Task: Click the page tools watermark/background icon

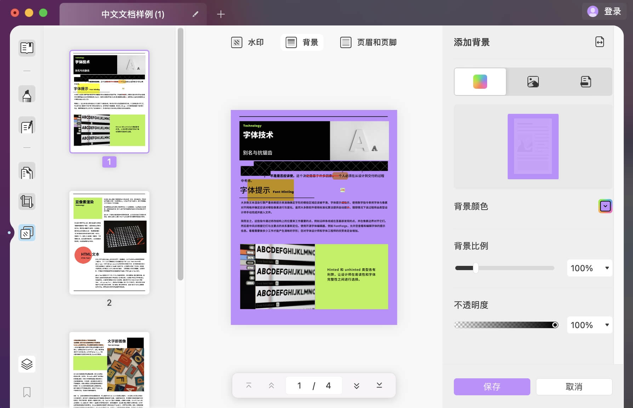Action: click(x=27, y=233)
